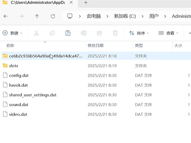Select the slots folder
The width and height of the screenshot is (191, 143).
point(13,66)
